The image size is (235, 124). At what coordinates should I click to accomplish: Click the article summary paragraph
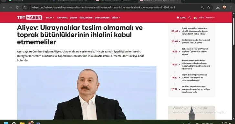point(81,56)
